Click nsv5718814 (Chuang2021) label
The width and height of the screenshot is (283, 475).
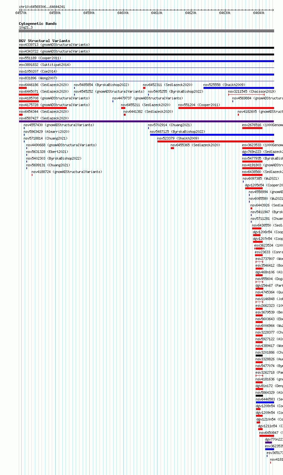pos(46,138)
